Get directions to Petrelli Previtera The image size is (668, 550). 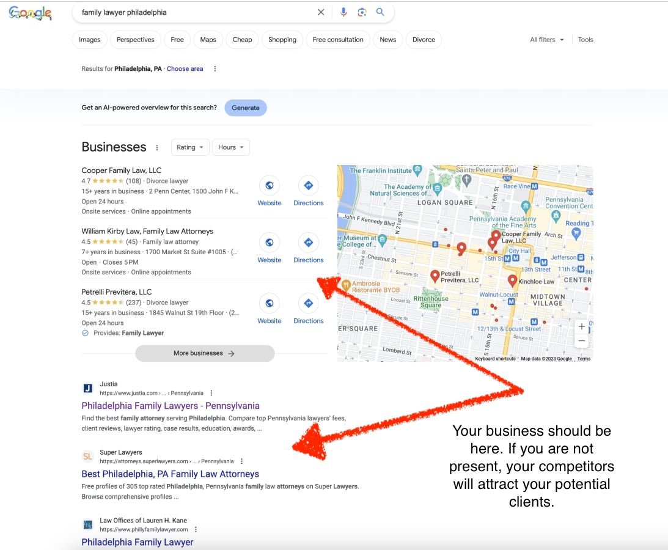[x=309, y=303]
